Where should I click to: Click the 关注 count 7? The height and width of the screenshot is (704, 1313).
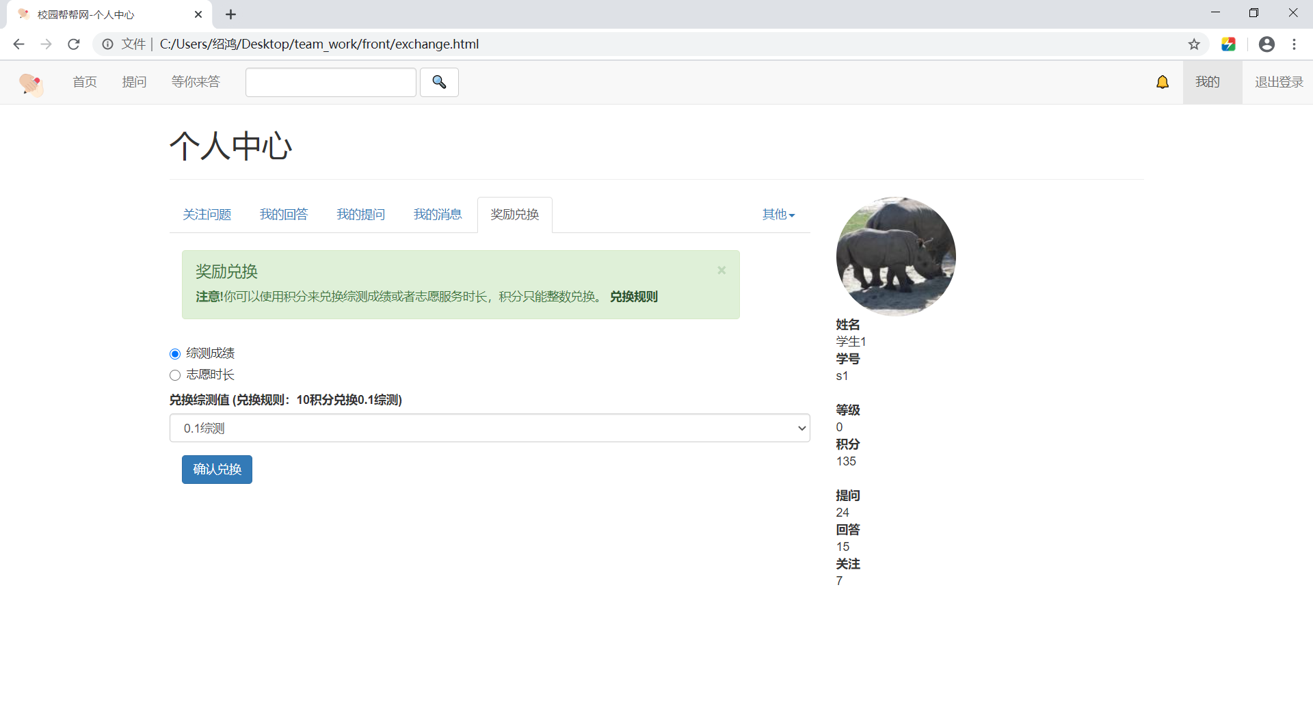(x=839, y=581)
